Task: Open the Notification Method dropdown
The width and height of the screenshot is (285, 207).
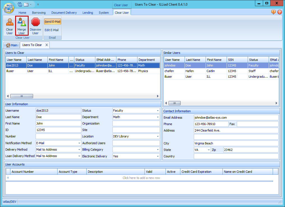Action: [79, 143]
